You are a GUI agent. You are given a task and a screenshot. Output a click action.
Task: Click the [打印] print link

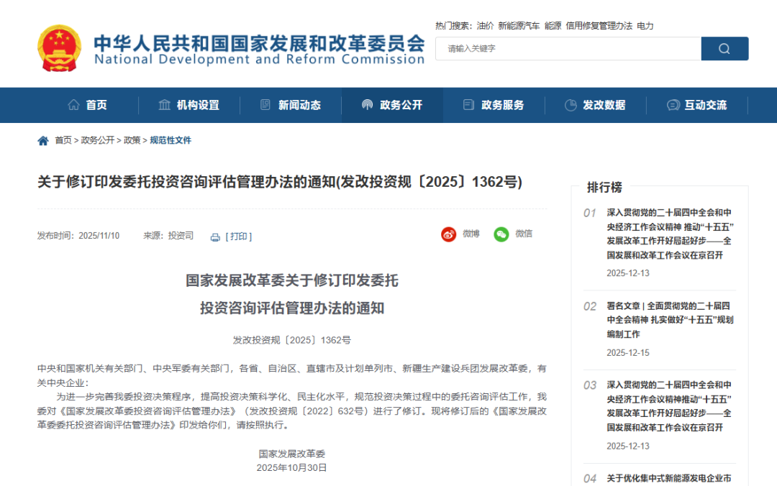coord(239,237)
